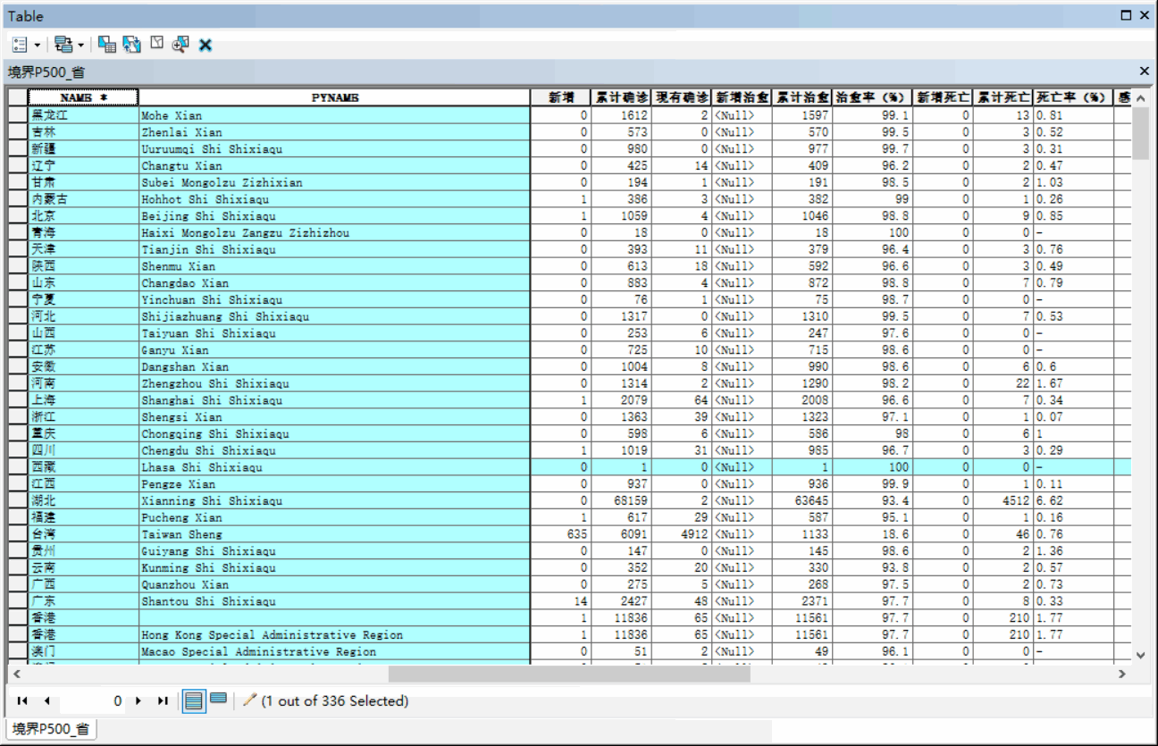Click the 'Hong Kong Special Administrative Region' cell

(x=335, y=635)
